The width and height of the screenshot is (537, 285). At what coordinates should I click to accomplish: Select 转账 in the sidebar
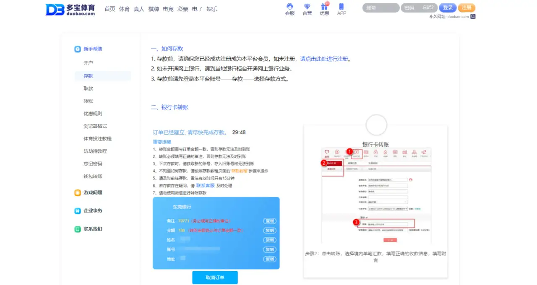[88, 101]
